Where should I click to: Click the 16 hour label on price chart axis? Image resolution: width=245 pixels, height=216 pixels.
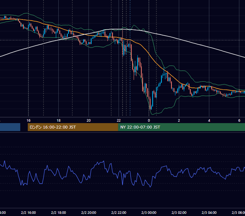[28, 121]
